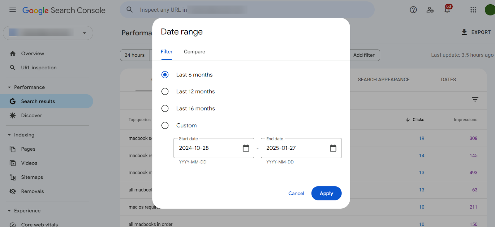The height and width of the screenshot is (227, 495).
Task: Open the hamburger main menu
Action: pos(13,10)
